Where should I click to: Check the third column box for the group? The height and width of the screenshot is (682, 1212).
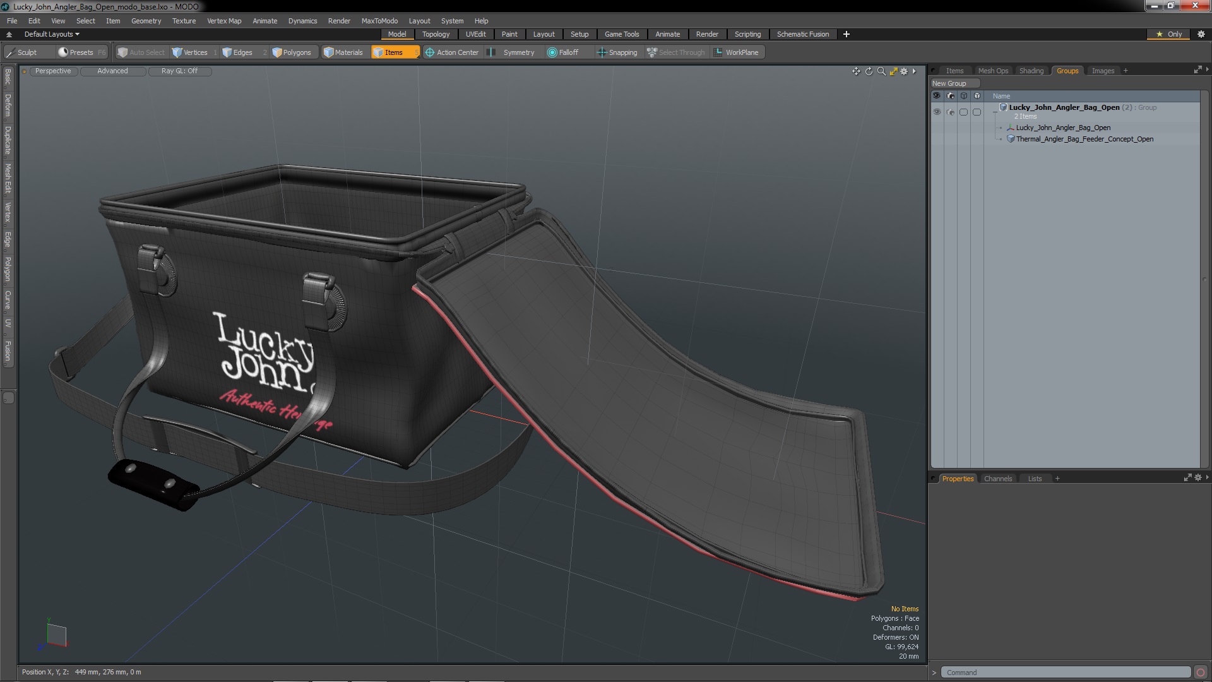(x=963, y=112)
